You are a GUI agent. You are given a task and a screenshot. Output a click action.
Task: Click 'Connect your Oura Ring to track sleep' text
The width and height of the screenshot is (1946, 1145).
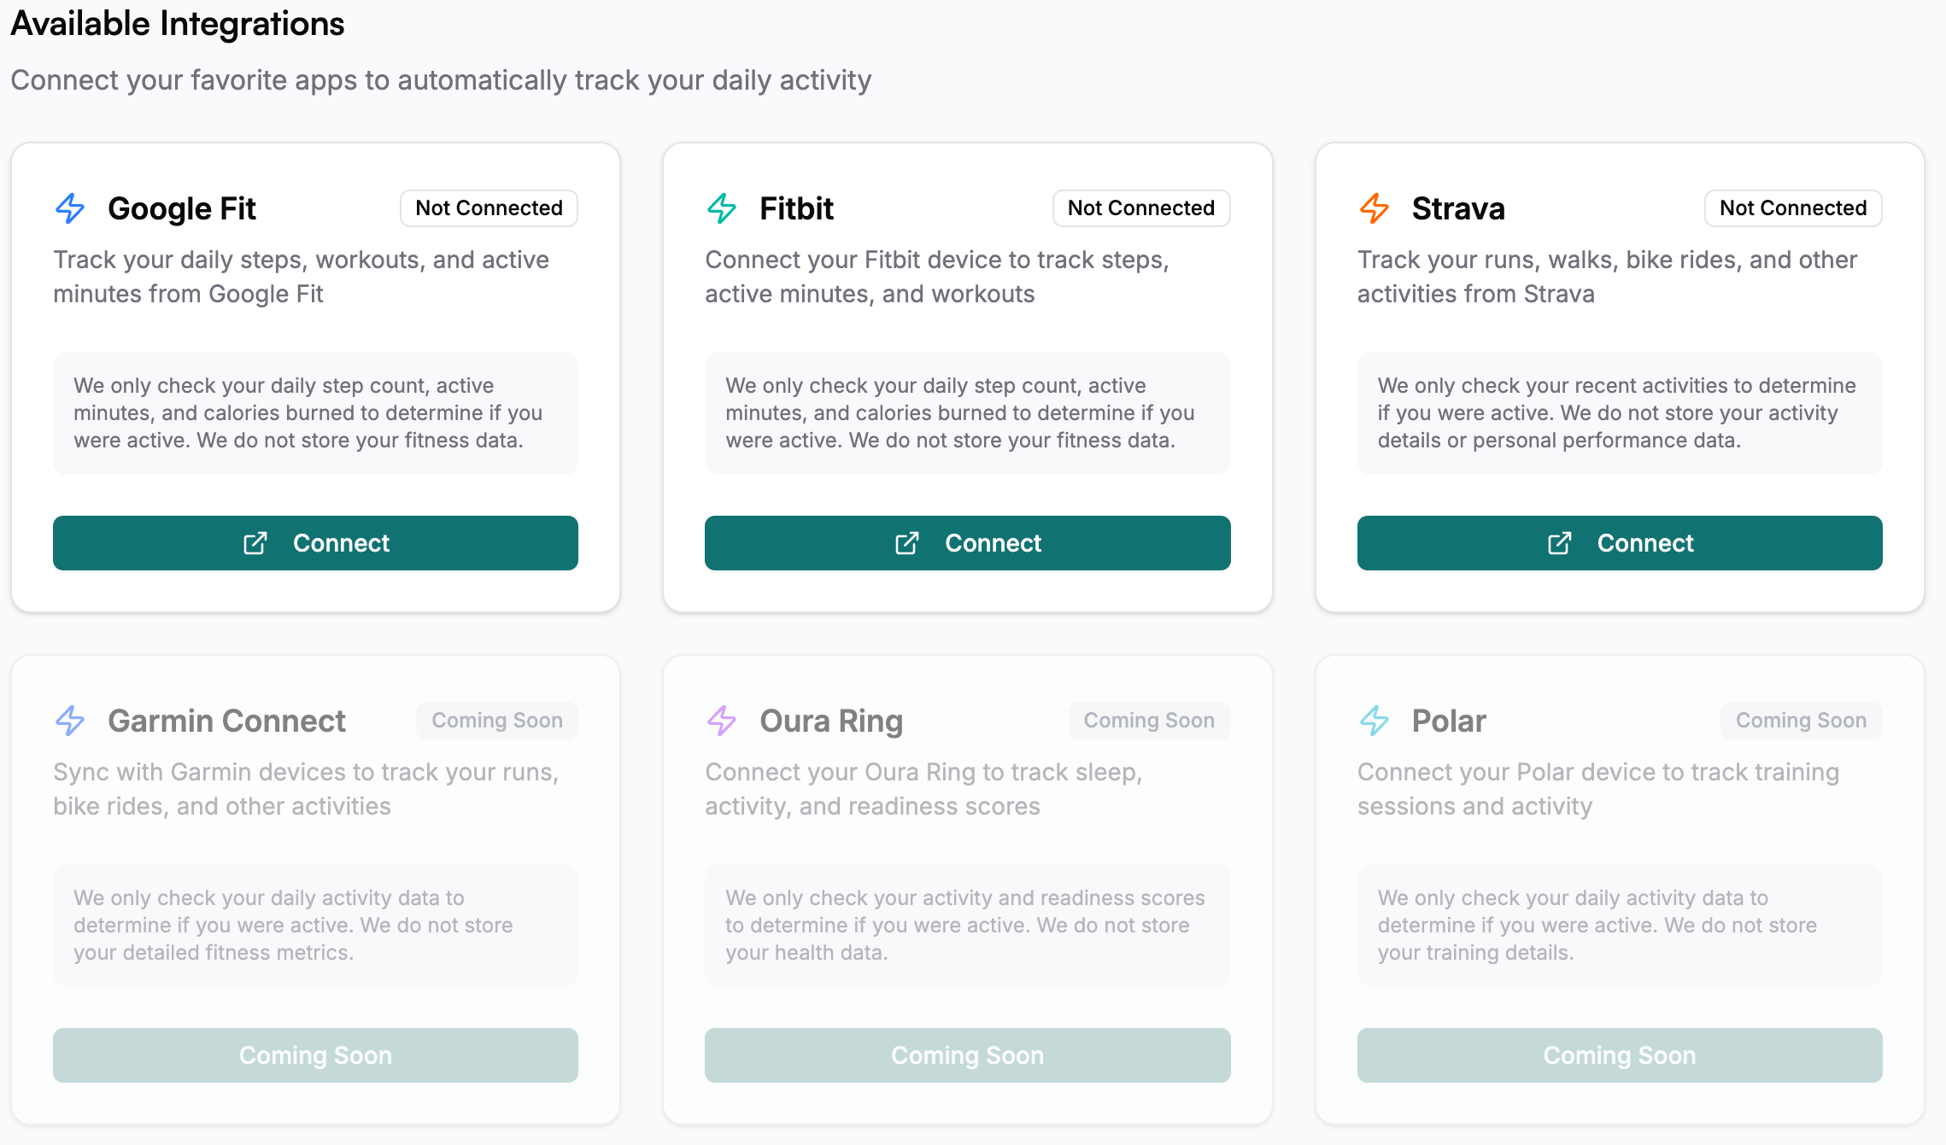point(923,789)
